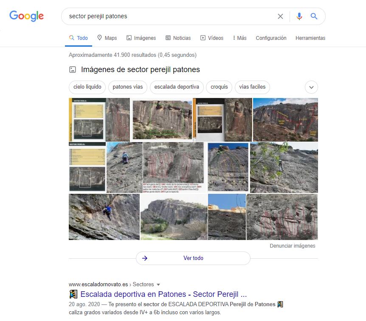366x321 pixels.
Task: Open the Maps tab
Action: point(107,38)
